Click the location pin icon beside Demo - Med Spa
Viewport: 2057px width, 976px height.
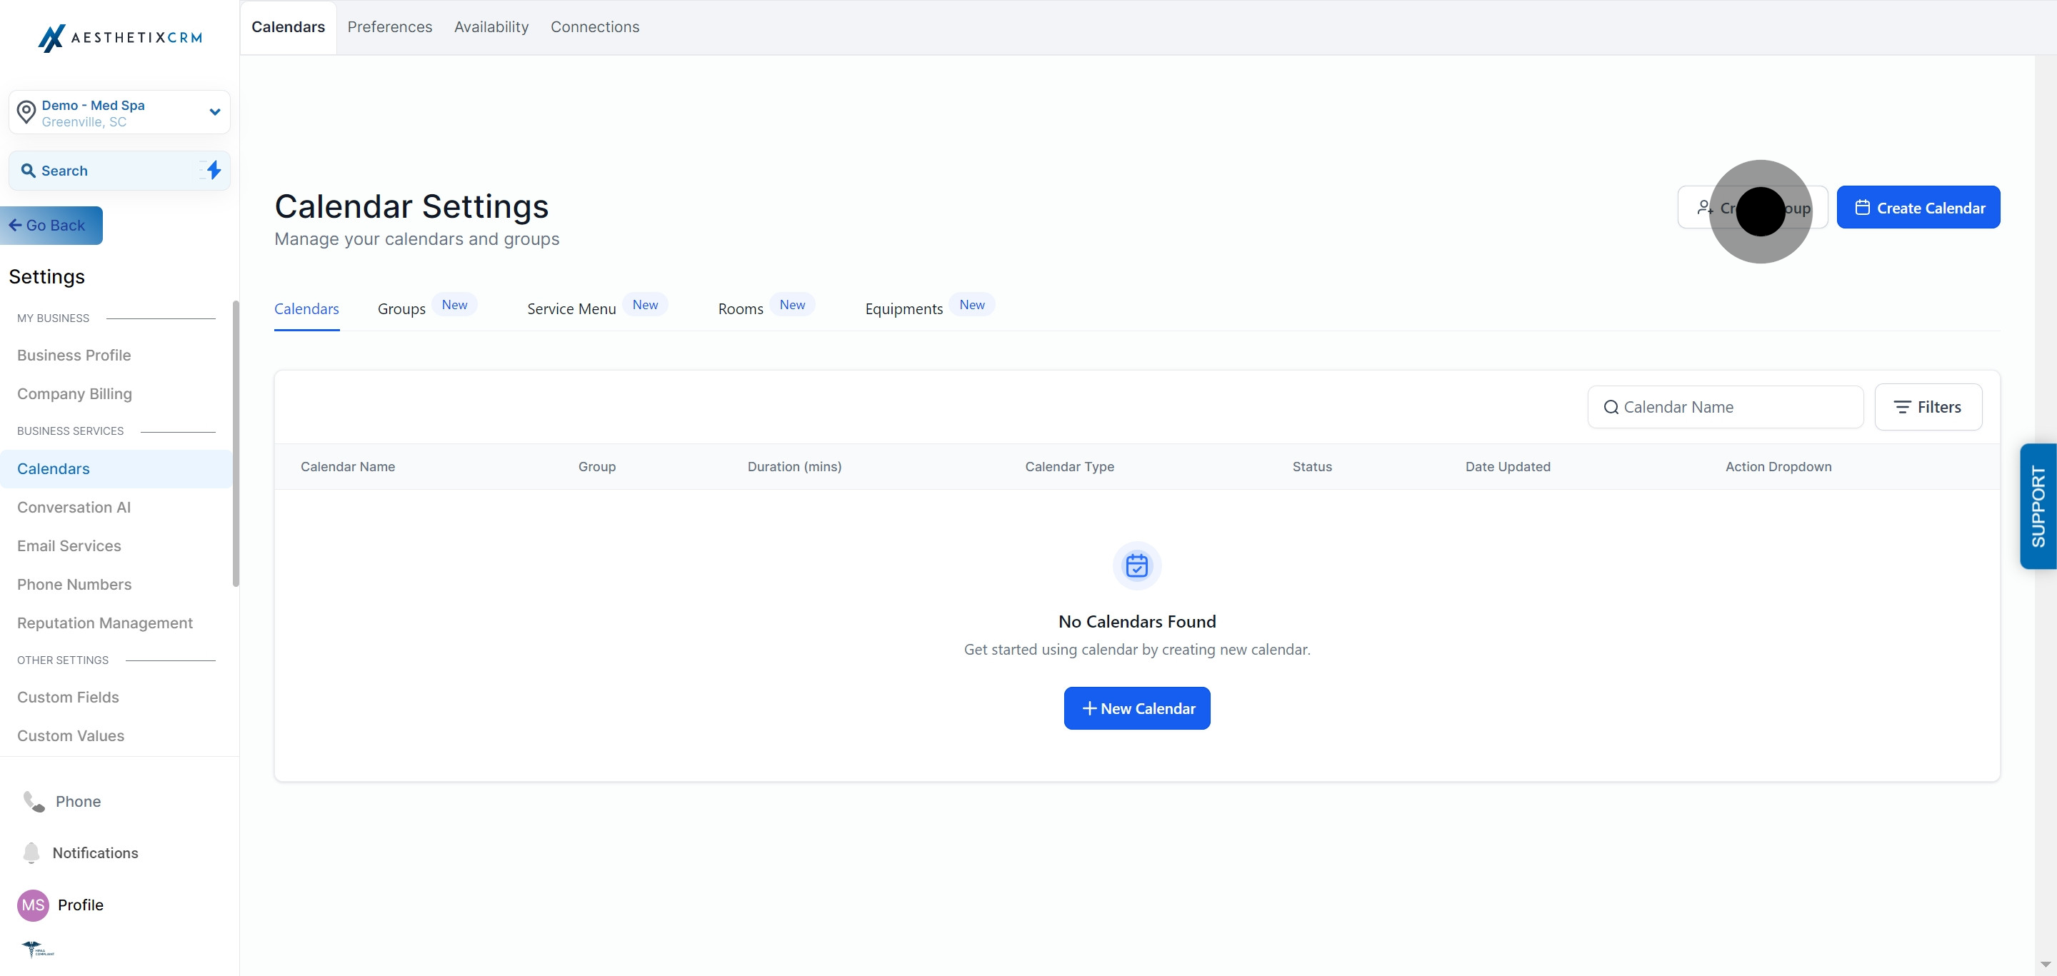[26, 111]
